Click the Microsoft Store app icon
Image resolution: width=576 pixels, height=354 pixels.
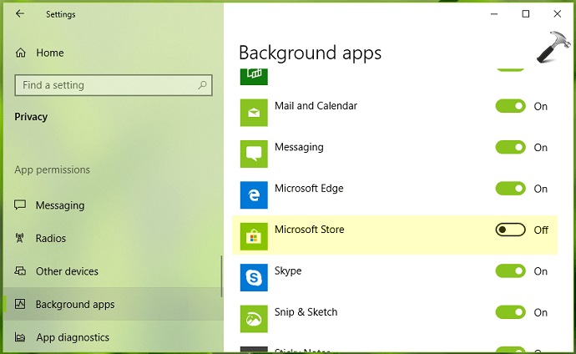pyautogui.click(x=254, y=236)
